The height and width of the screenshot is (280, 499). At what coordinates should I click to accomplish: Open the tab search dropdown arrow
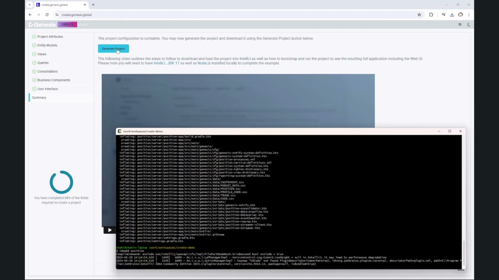point(29,5)
